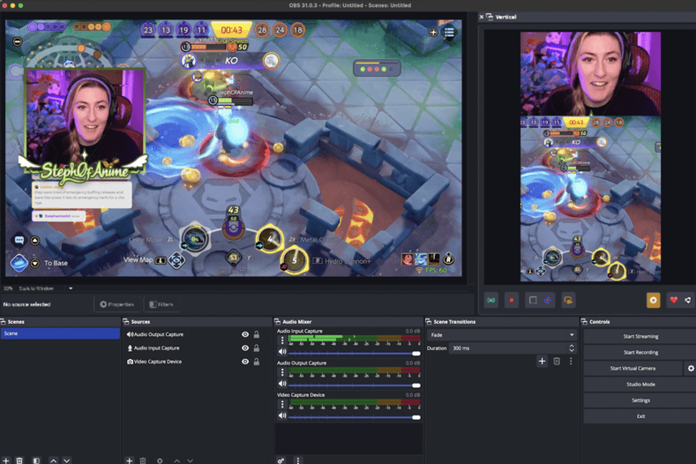
Task: Click Start Recording button
Action: (640, 352)
